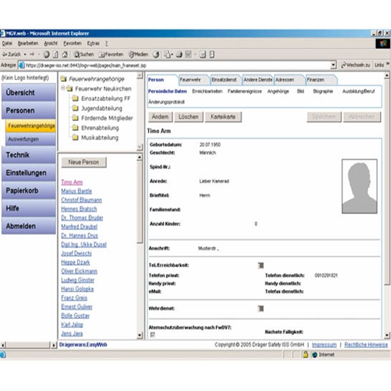Expand the Technik sidebar section
This screenshot has height=391, width=391.
coord(27,155)
